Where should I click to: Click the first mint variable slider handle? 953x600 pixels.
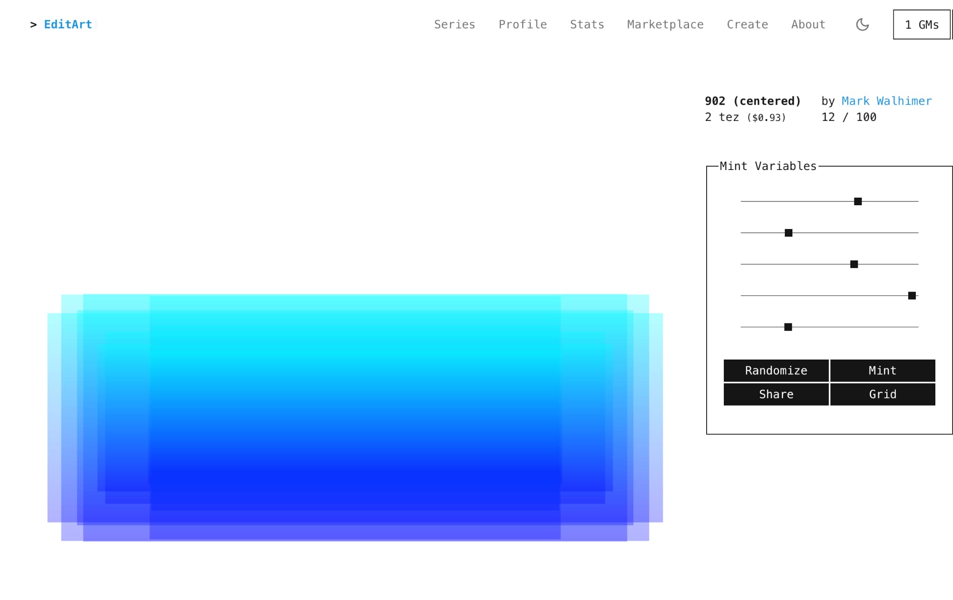pos(858,201)
